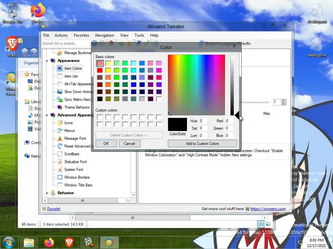Click the Window Title Bars icon
The width and height of the screenshot is (333, 249).
[x=60, y=185]
